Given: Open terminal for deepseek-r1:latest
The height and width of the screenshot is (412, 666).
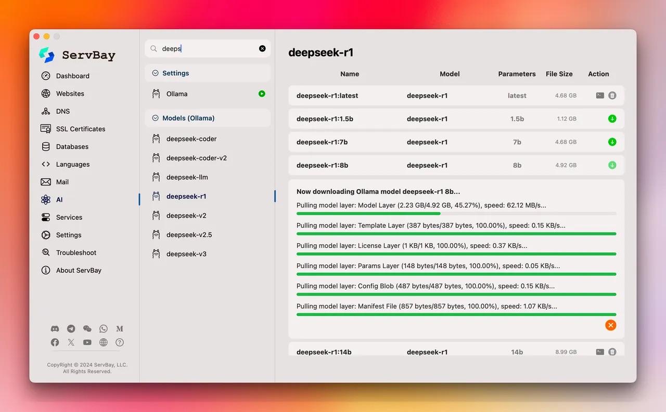Looking at the screenshot, I should pyautogui.click(x=600, y=96).
